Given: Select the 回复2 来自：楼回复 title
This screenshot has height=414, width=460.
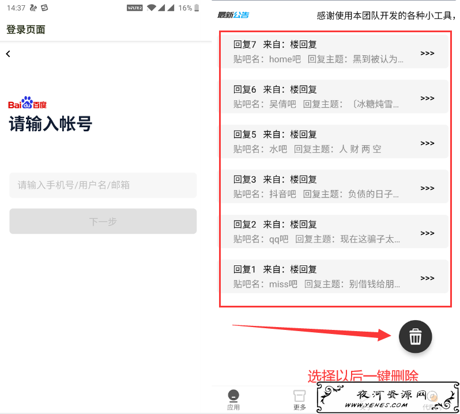Looking at the screenshot, I should 275,225.
